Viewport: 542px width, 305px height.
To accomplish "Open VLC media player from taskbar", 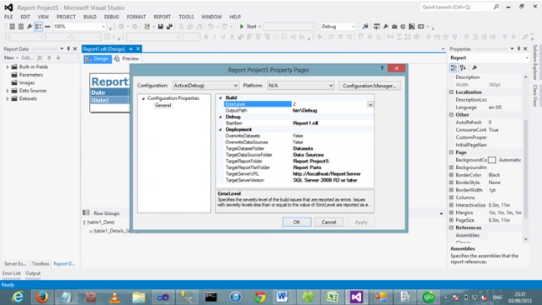I will click(x=115, y=297).
